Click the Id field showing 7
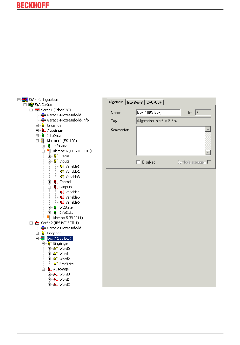 point(203,112)
